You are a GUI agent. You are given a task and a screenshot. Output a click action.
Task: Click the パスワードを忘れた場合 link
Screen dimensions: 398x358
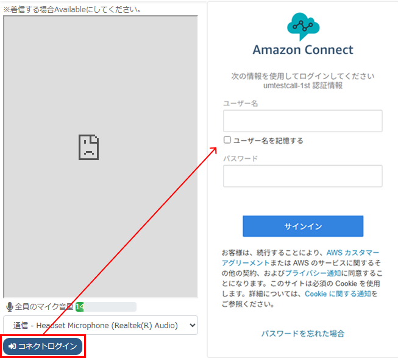tap(303, 333)
